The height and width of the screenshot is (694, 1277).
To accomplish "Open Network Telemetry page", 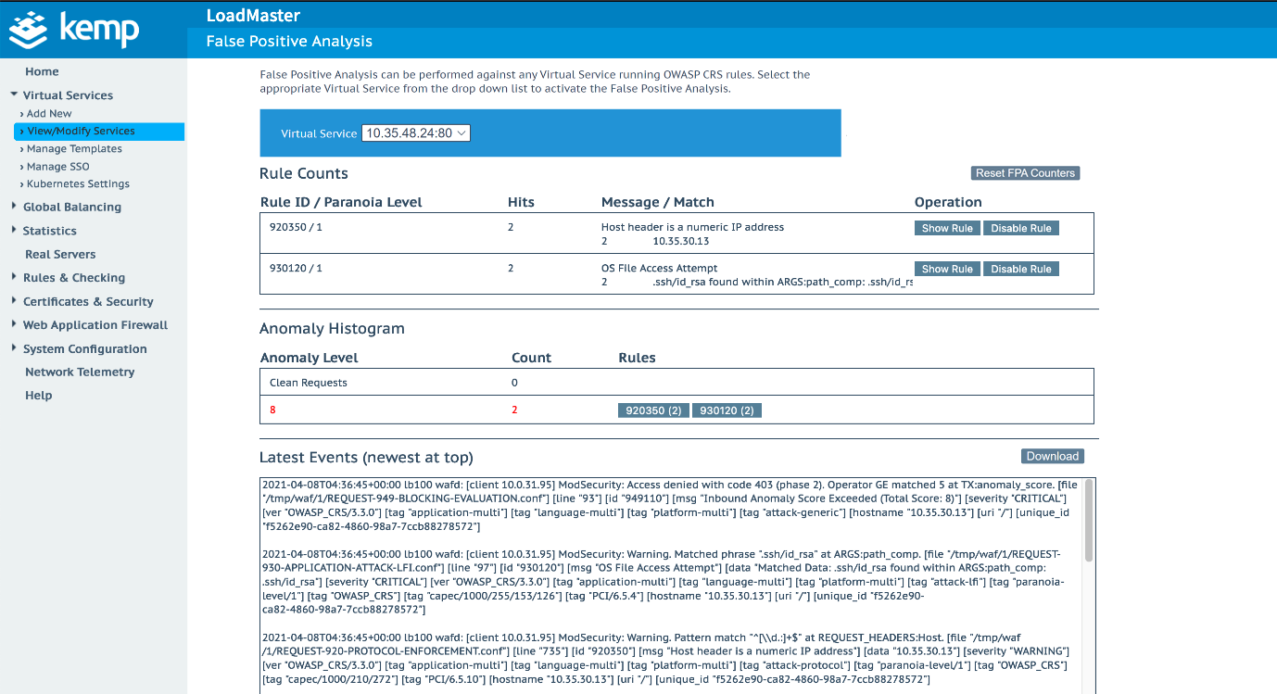I will pyautogui.click(x=80, y=372).
